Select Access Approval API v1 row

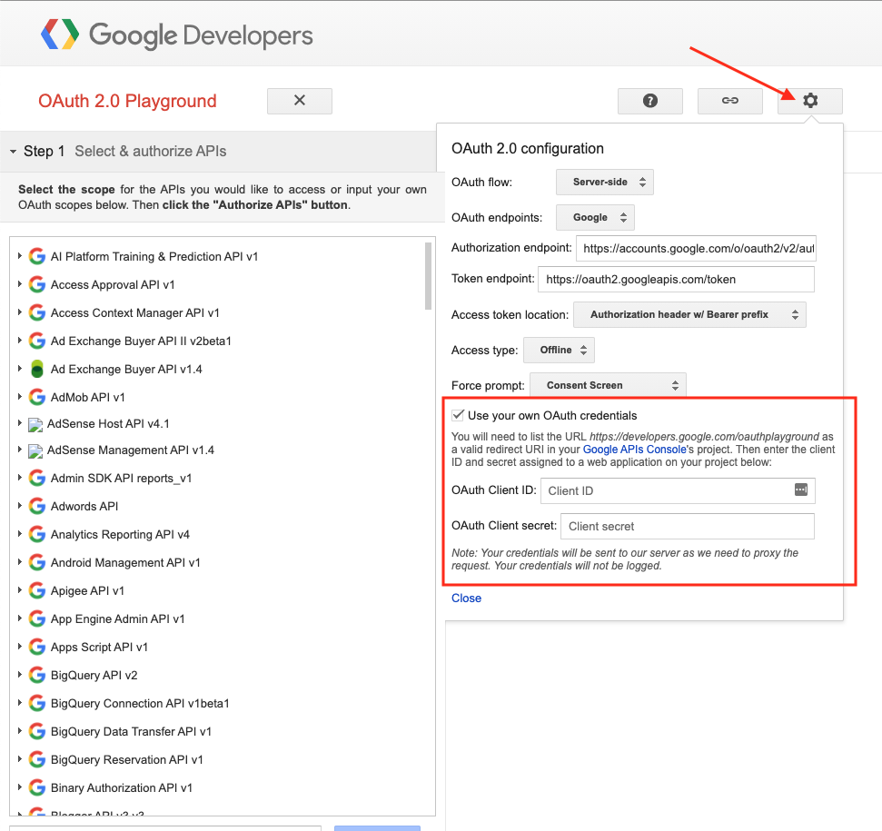[x=113, y=284]
